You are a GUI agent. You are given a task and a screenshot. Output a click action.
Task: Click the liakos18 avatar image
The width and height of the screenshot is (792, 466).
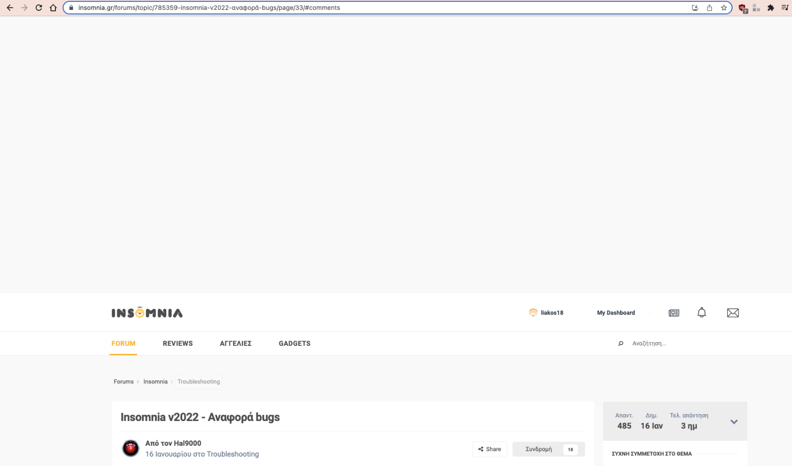[x=533, y=313]
